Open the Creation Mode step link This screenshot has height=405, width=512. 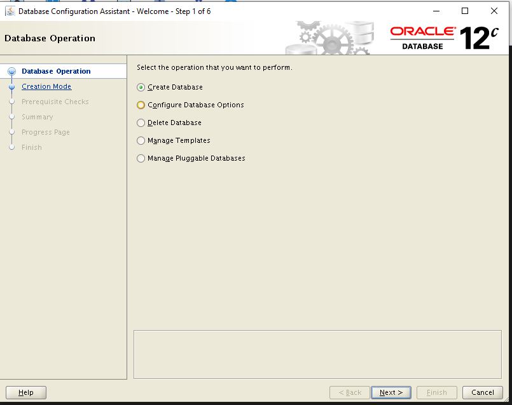tap(46, 86)
